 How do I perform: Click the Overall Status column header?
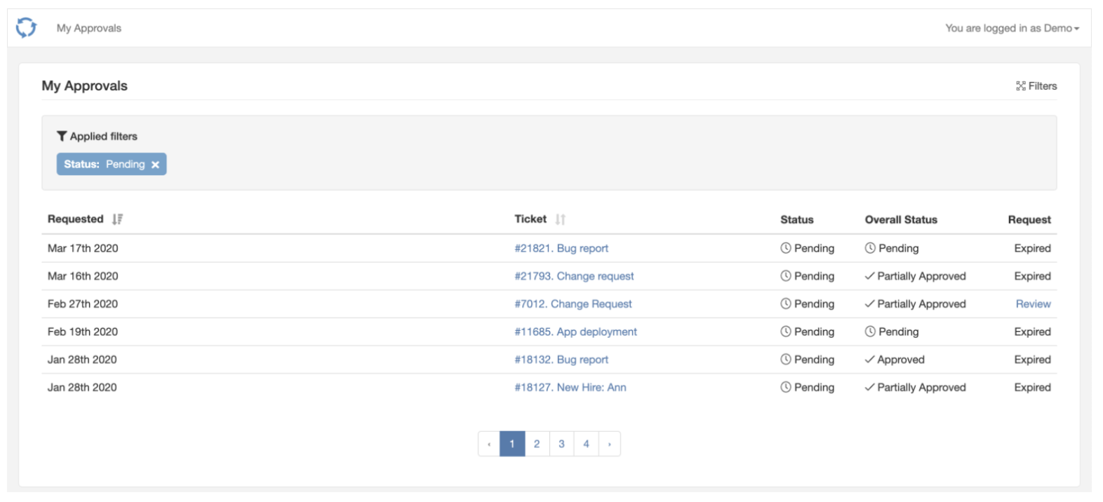[x=901, y=219]
